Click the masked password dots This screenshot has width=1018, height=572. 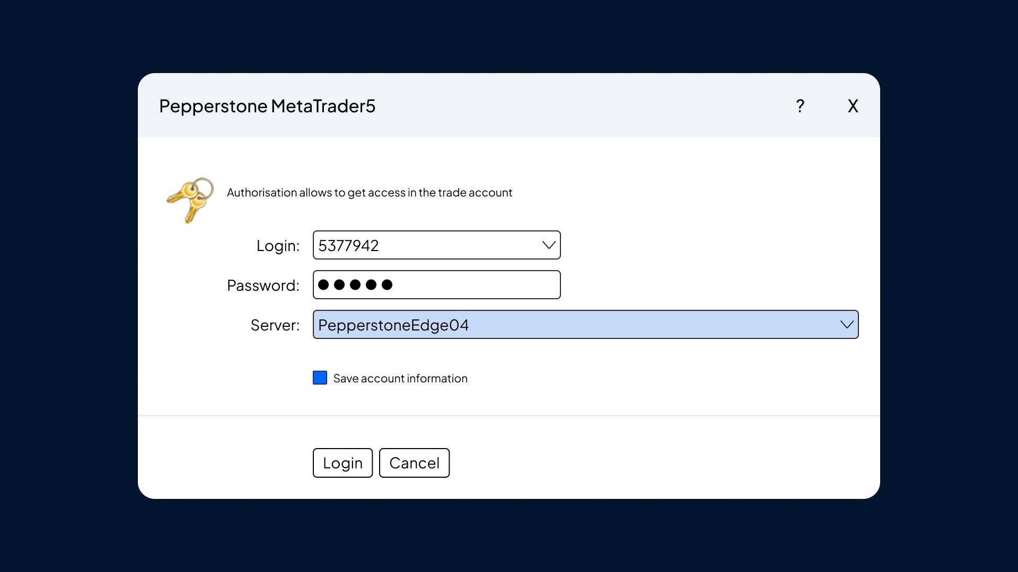click(x=355, y=285)
